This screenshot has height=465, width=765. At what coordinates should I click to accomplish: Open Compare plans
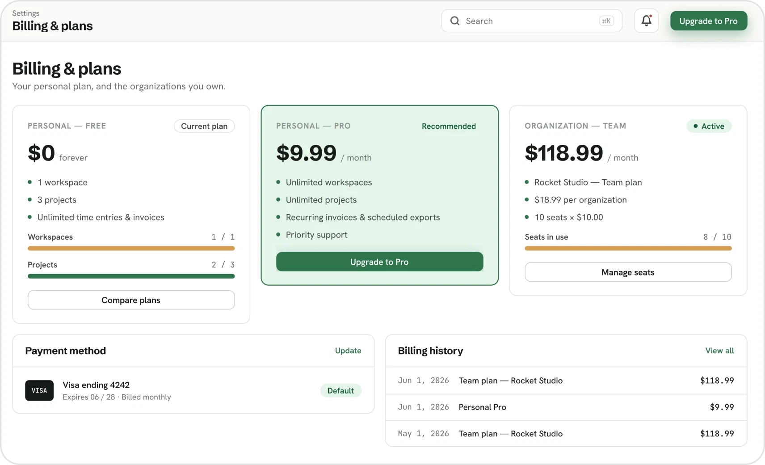(x=131, y=300)
